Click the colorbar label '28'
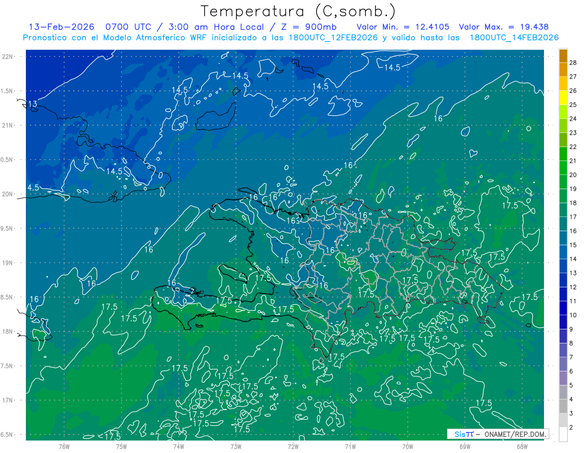Screen dimensions: 586x453 (x=573, y=63)
